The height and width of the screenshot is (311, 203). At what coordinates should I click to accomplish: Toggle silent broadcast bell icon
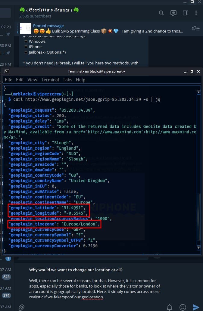click(170, 307)
